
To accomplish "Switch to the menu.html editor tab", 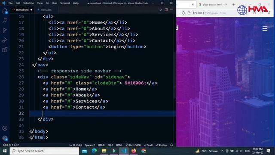I will [x=22, y=9].
